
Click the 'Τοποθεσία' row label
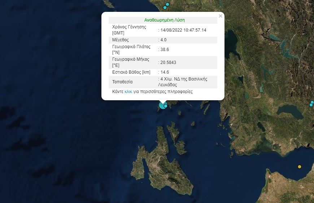[123, 82]
